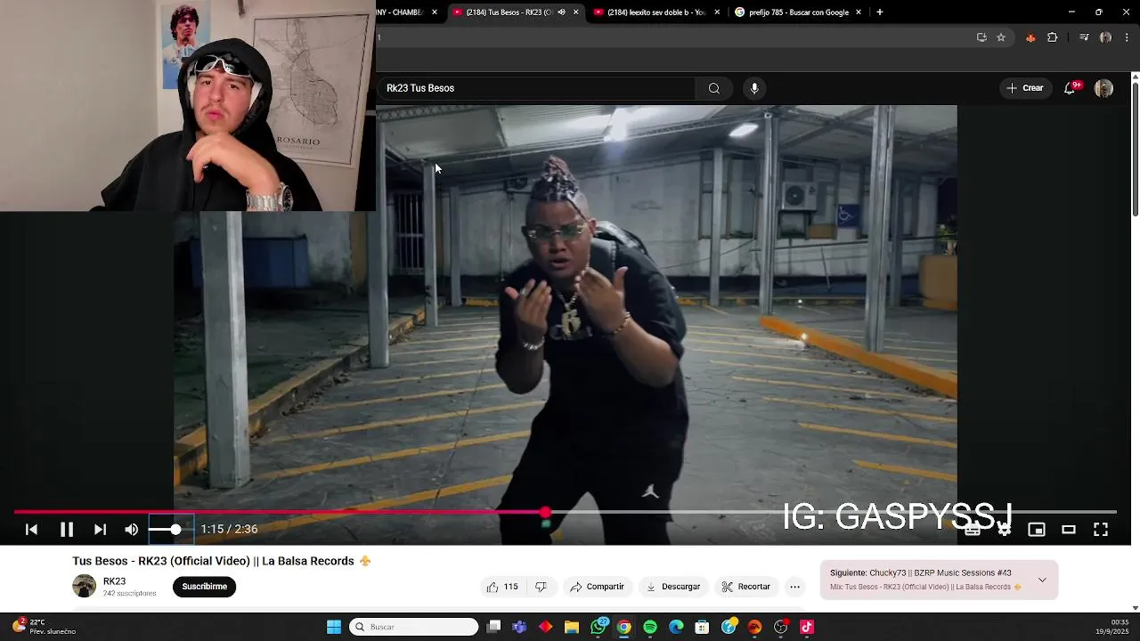Open the RK23 channel name link
Image resolution: width=1140 pixels, height=641 pixels.
pos(114,581)
